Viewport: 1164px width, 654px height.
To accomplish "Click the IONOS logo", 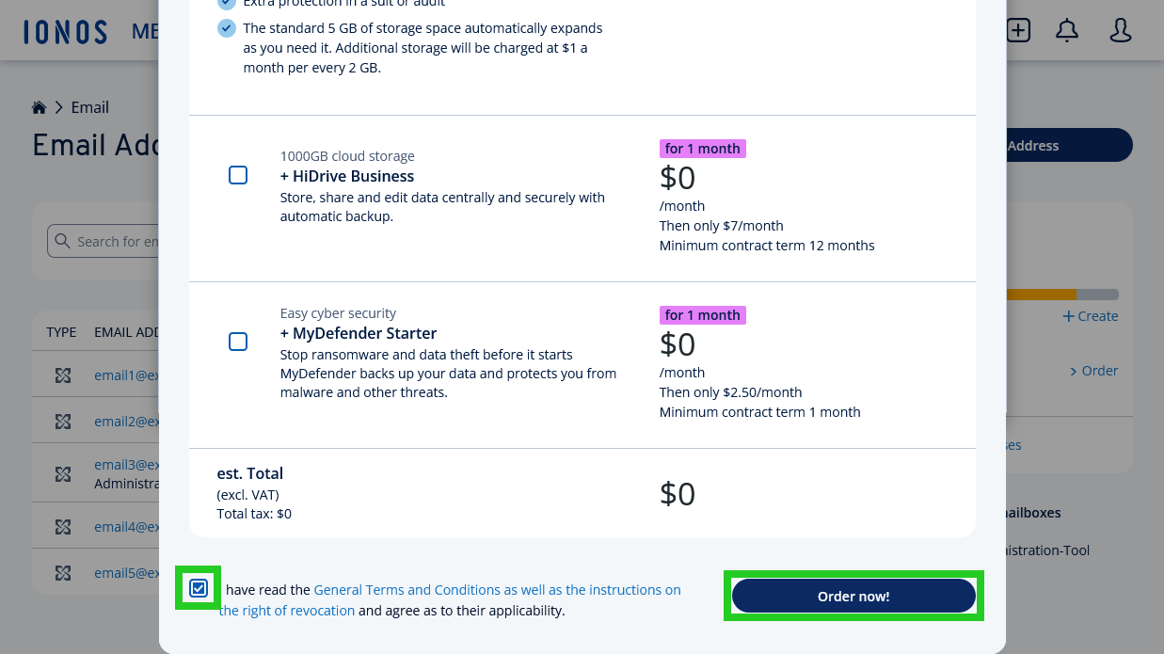I will coord(64,30).
